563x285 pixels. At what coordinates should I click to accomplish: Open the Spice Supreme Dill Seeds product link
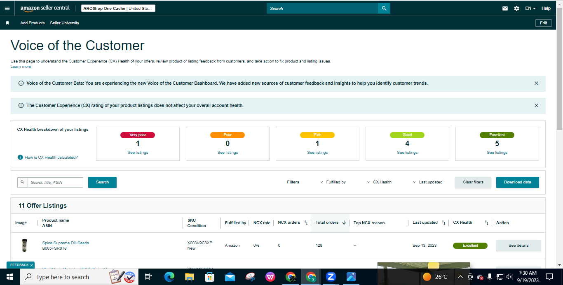click(66, 243)
